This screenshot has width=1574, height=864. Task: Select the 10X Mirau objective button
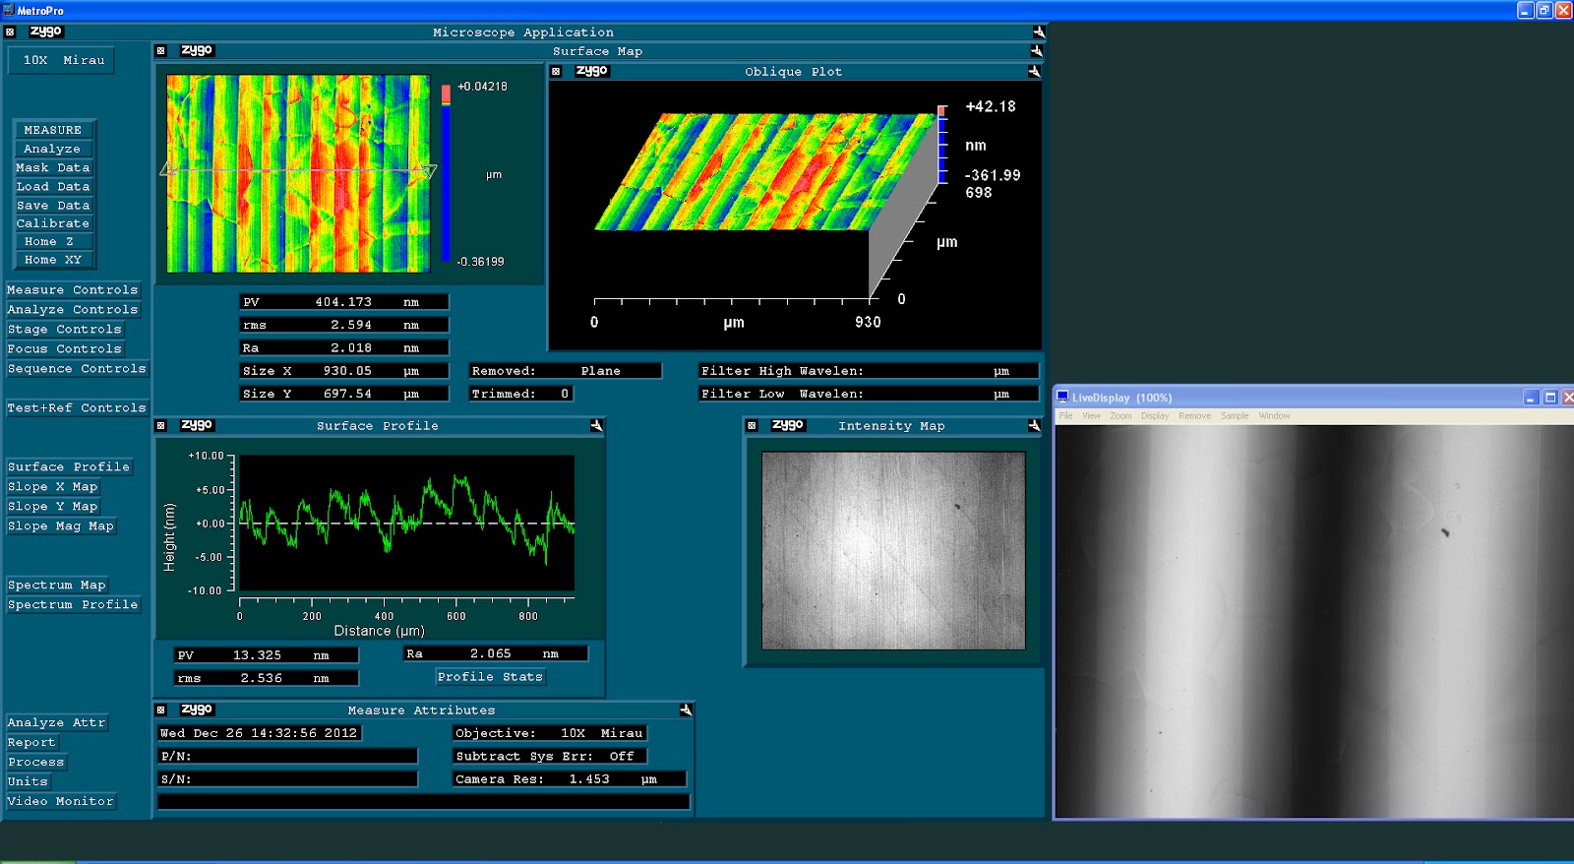pyautogui.click(x=62, y=60)
